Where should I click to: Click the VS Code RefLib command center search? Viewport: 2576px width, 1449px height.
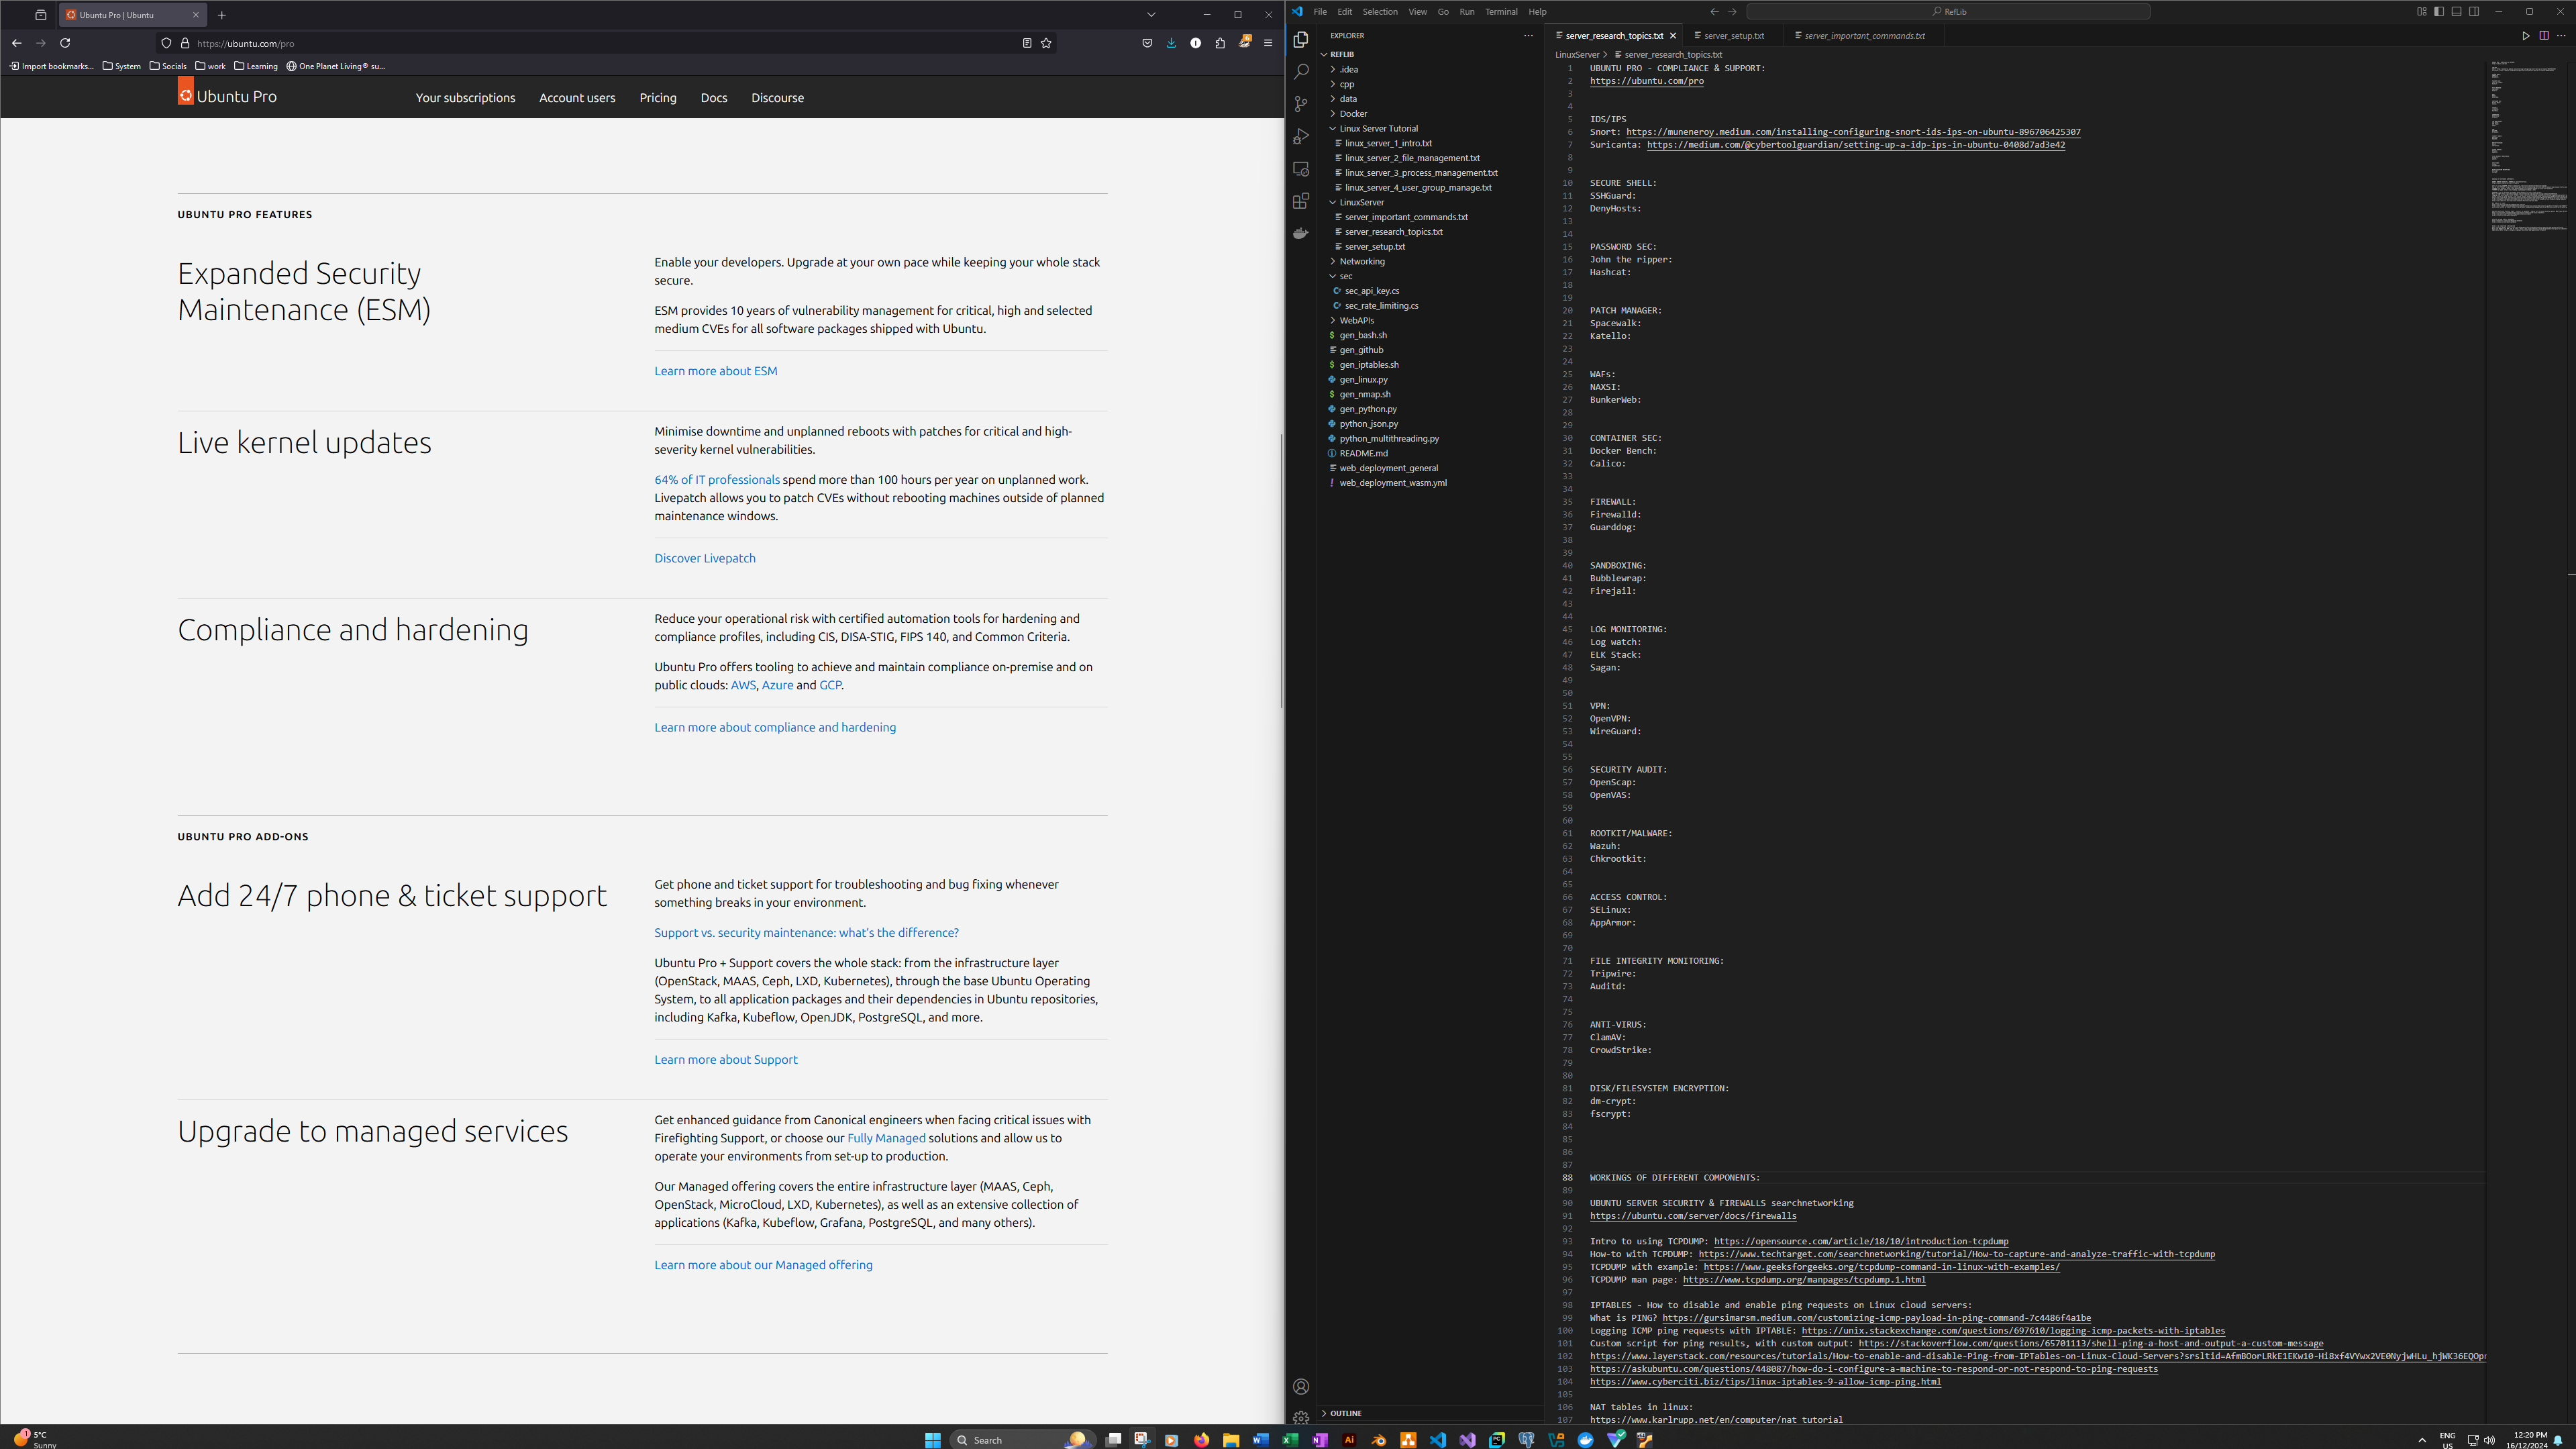(1947, 12)
